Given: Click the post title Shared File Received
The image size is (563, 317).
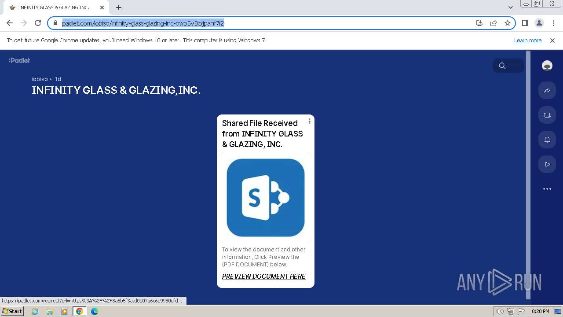Looking at the screenshot, I should pos(263,133).
